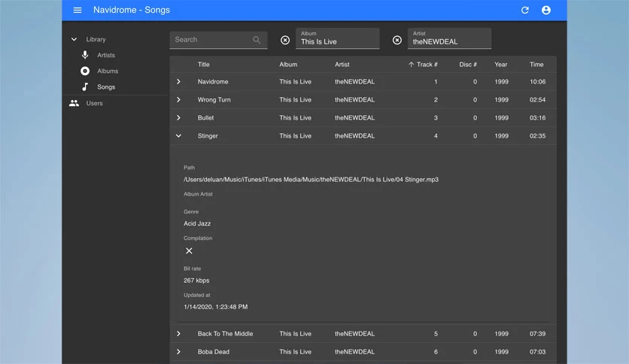The height and width of the screenshot is (364, 629).
Task: Select the Boba Dead song title
Action: point(214,351)
